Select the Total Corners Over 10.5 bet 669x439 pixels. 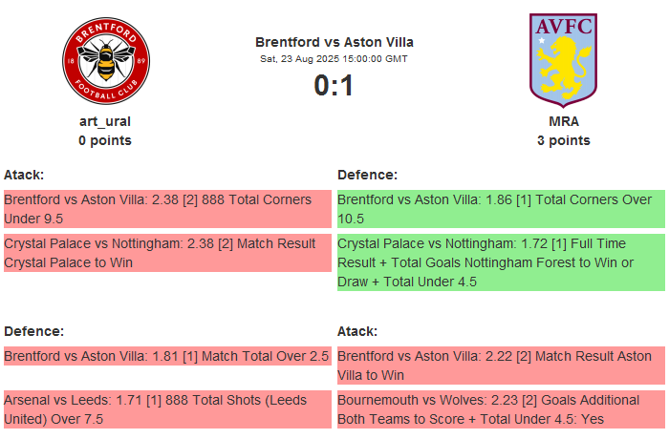pos(500,209)
